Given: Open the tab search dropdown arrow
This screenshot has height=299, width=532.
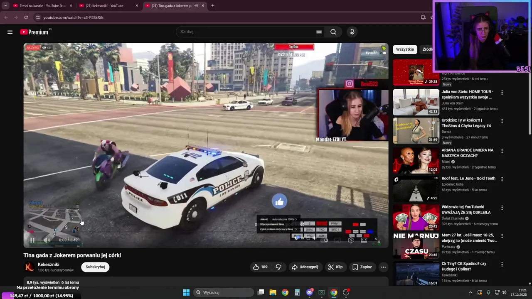Looking at the screenshot, I should click(x=5, y=6).
